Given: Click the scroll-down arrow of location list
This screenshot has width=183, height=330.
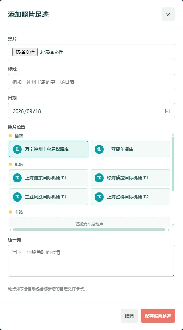Looking at the screenshot, I should click(173, 225).
